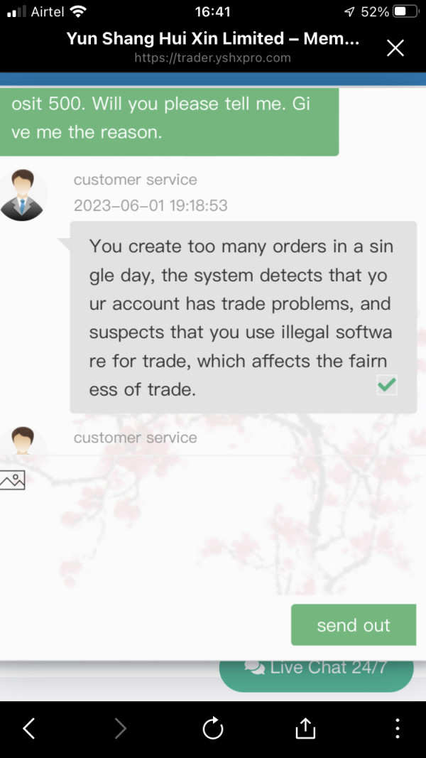The height and width of the screenshot is (758, 426).
Task: Tap the forward chevron in browser toolbar
Action: (x=120, y=728)
